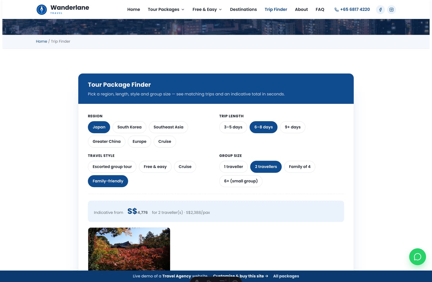Select the Southeast Asia region chip
432x282 pixels.
(168, 127)
